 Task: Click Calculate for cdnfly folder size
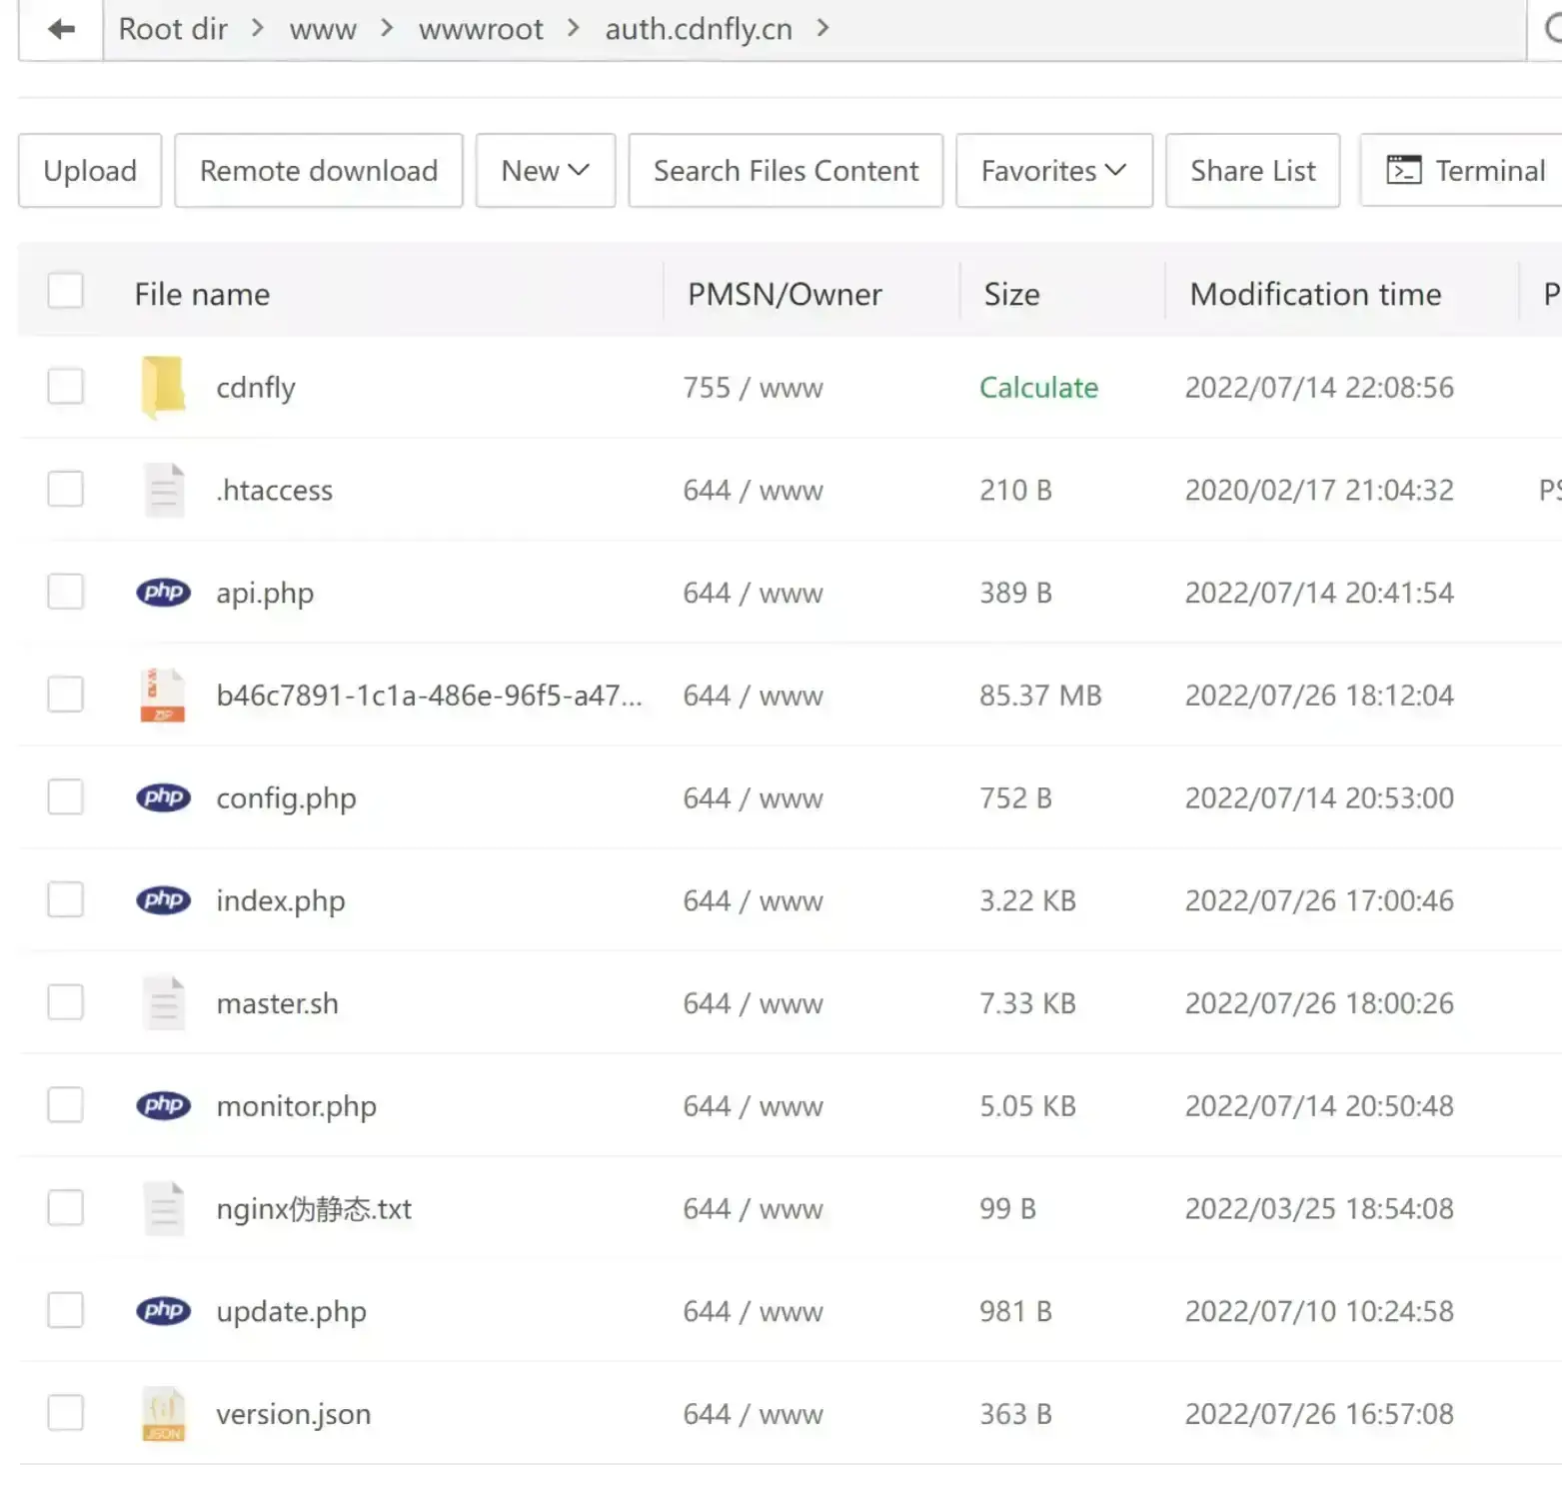[1038, 388]
